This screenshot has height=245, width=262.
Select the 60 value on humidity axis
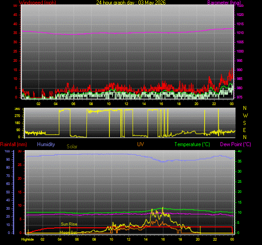pos(8,184)
